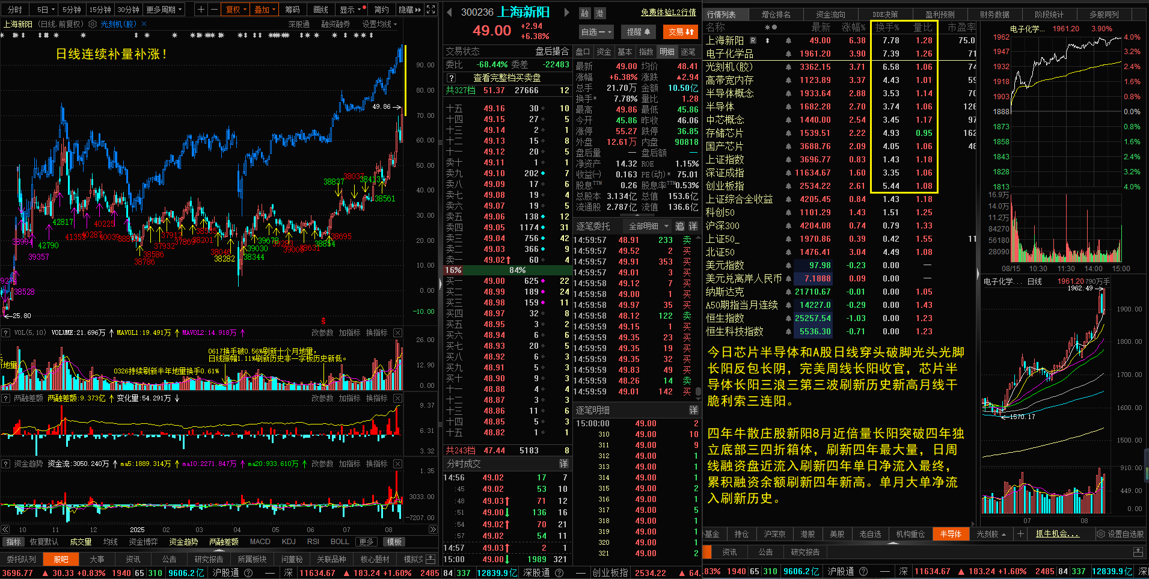Close the 资金趋势 indicator sub-panel
Viewport: 1149px width, 579px height.
[x=397, y=464]
